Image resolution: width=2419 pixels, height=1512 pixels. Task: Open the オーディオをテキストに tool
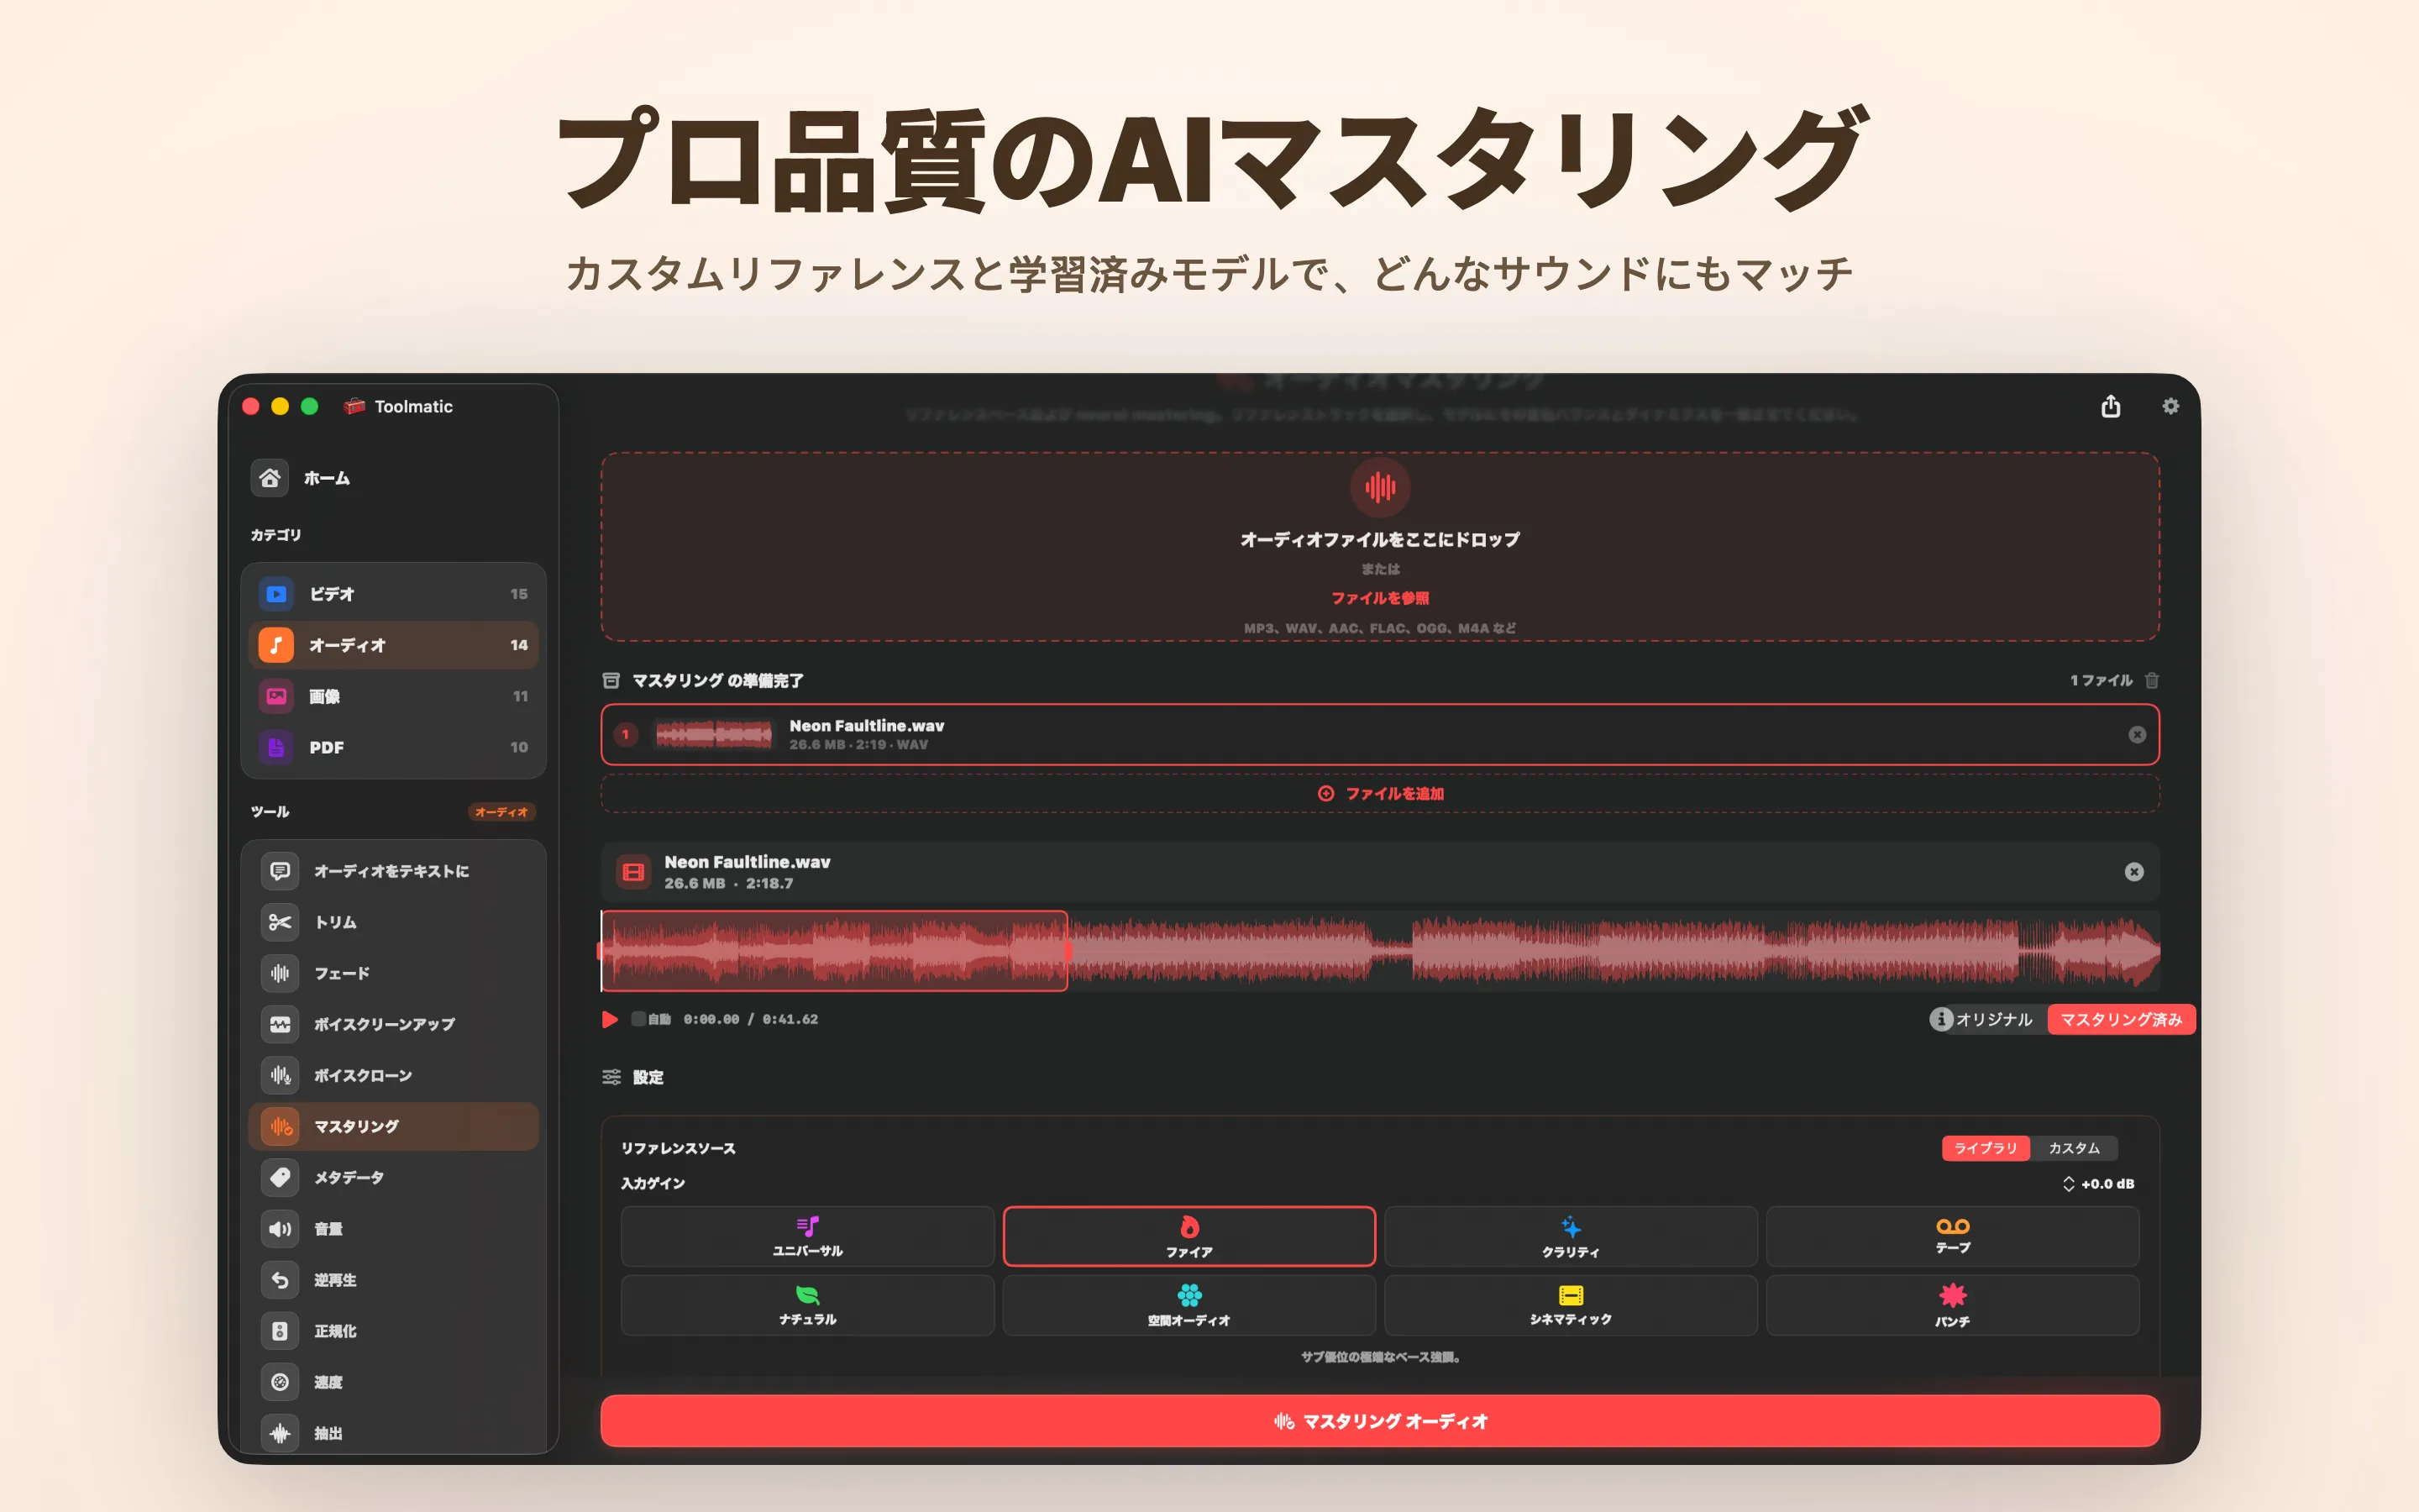392,871
